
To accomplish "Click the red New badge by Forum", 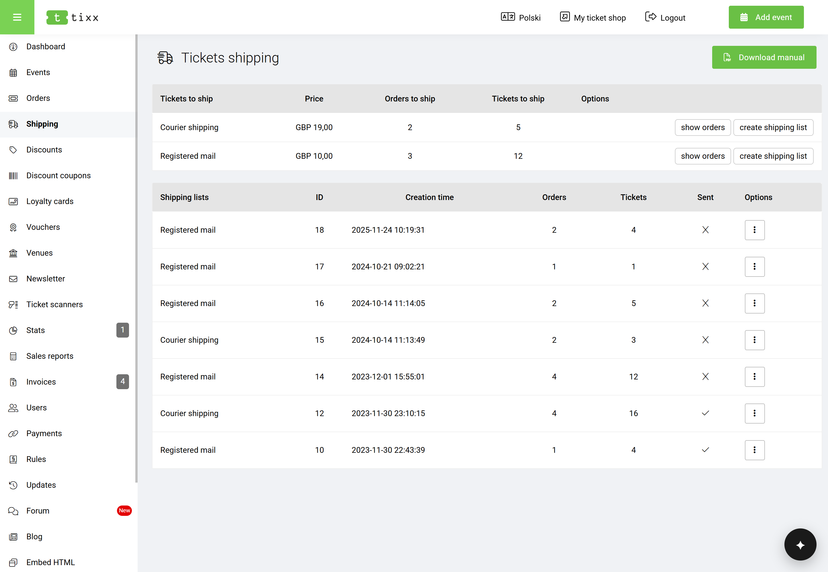I will coord(124,511).
